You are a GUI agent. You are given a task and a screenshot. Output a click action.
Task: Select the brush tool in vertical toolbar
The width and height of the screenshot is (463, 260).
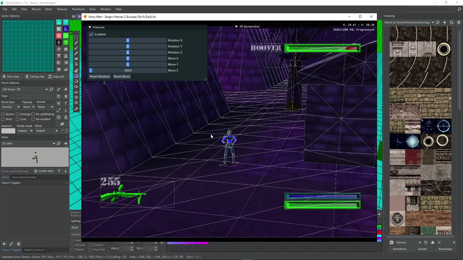76,43
